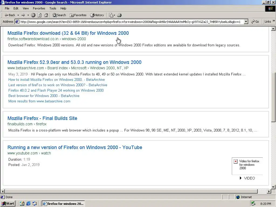
Task: Open Best browser for Windows 2000 link
Action: coord(44,96)
